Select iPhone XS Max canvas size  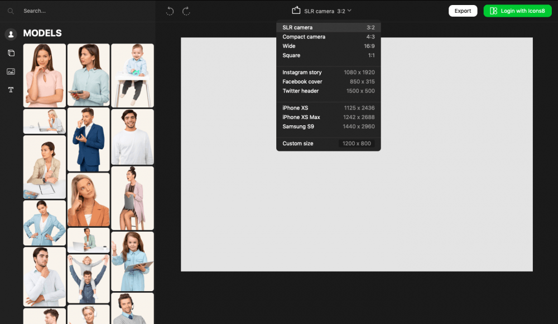[328, 117]
